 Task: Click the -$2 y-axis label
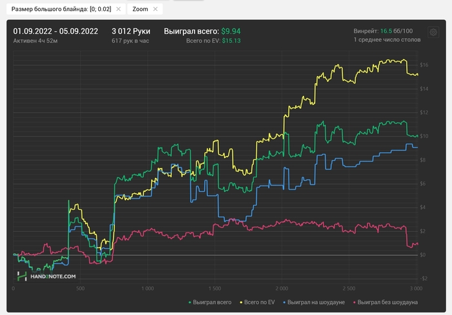[x=423, y=278]
